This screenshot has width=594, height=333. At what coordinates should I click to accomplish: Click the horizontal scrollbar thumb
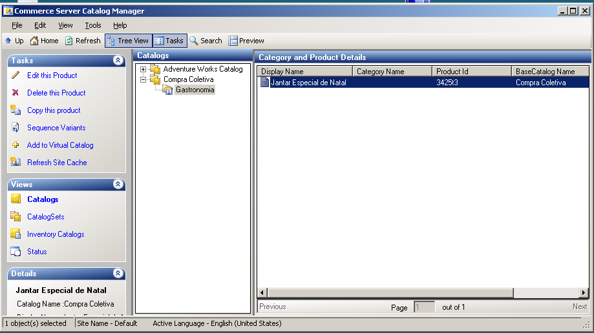tap(390, 292)
